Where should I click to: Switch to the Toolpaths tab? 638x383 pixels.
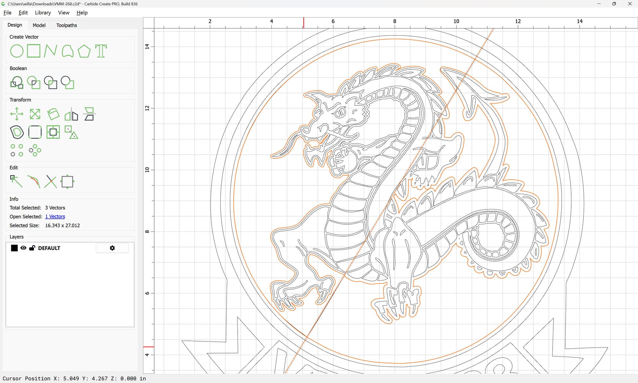click(x=66, y=25)
